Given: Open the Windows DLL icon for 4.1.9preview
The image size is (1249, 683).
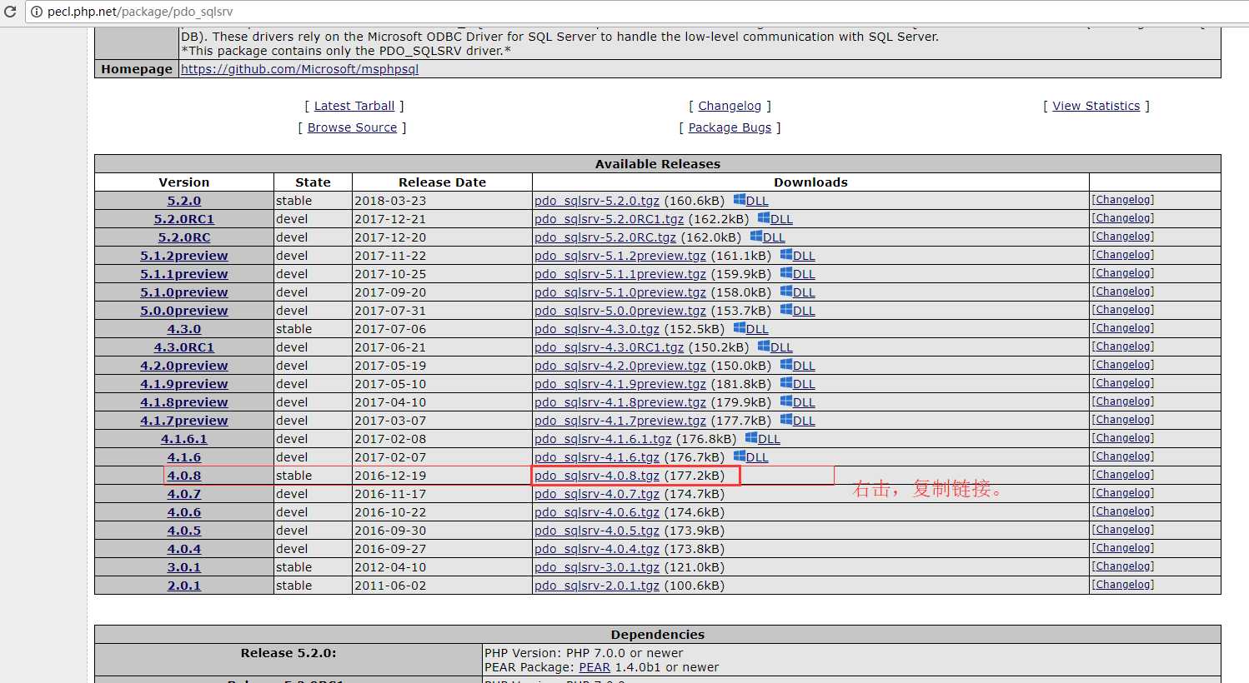Looking at the screenshot, I should click(x=785, y=383).
